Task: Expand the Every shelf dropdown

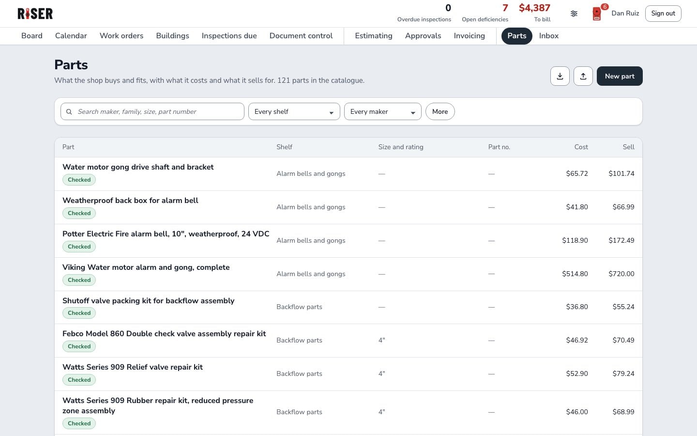Action: (x=294, y=111)
